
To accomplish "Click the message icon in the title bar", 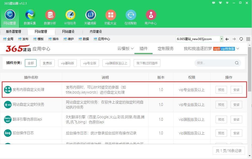I will click(213, 3).
